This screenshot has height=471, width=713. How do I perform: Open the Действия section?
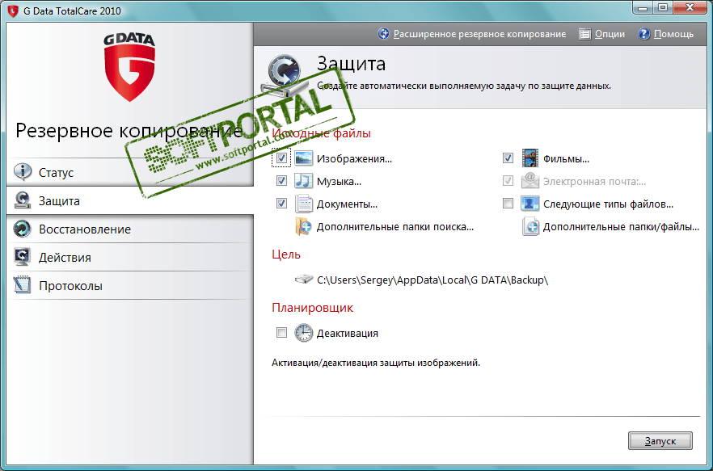[x=130, y=258]
